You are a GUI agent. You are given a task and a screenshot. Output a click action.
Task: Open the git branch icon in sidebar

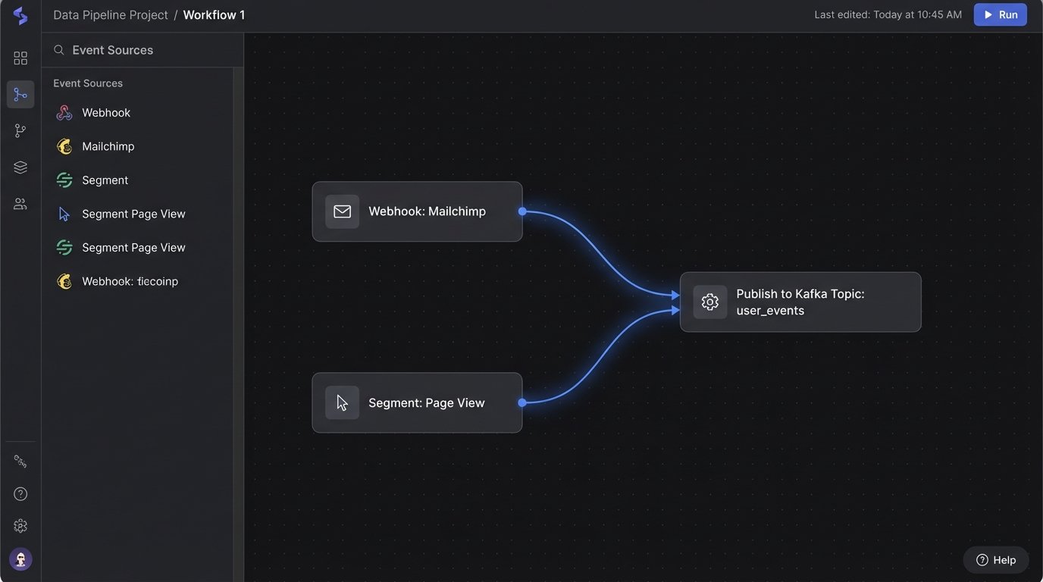point(20,131)
